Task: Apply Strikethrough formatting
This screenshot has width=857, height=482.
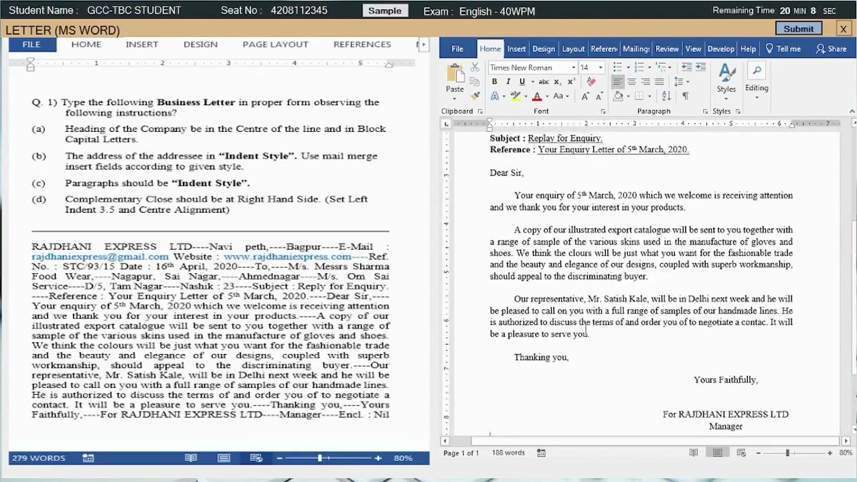Action: 544,82
